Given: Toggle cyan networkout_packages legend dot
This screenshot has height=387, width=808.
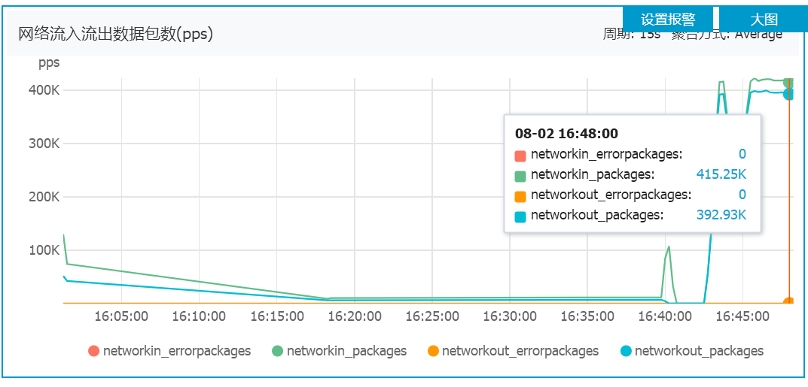Looking at the screenshot, I should tap(626, 352).
